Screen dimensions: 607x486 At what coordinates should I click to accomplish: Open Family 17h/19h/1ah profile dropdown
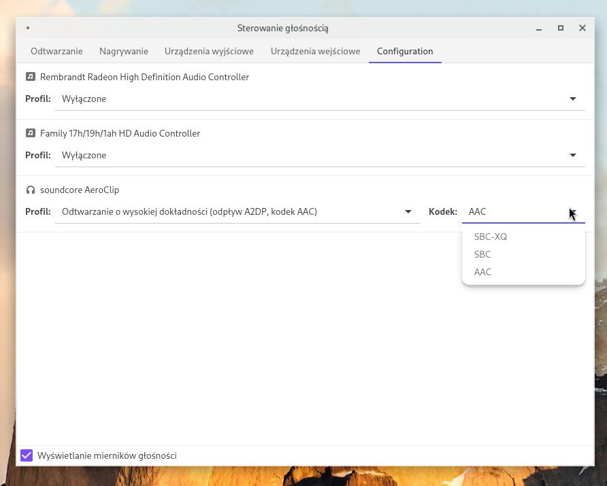coord(320,156)
